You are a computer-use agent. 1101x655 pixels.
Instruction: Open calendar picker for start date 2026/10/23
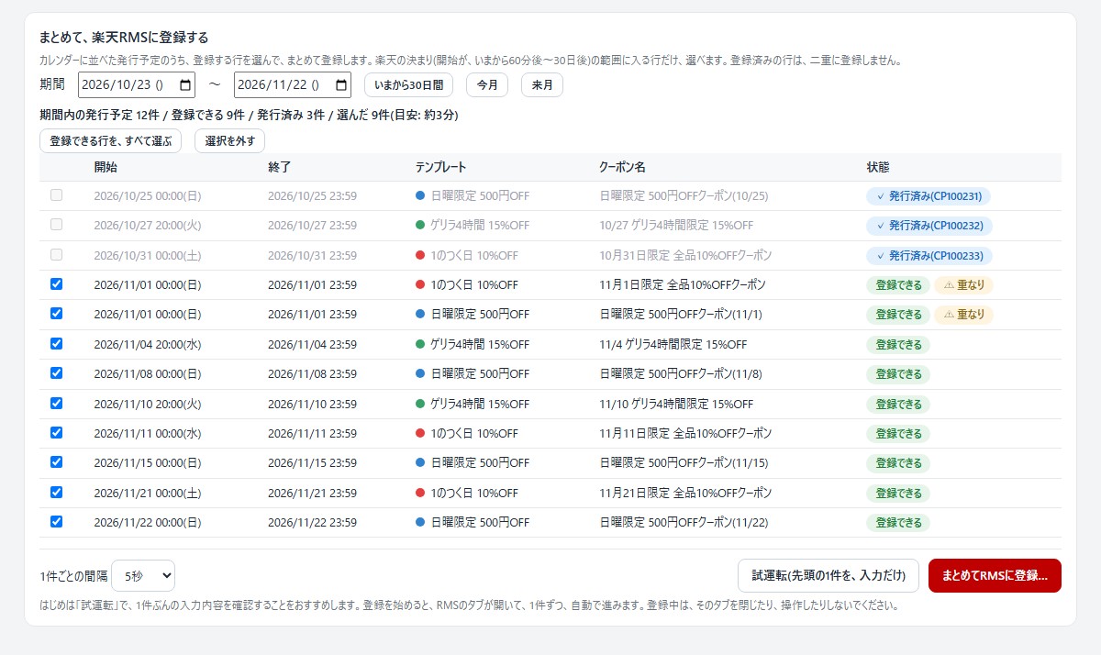(x=185, y=85)
